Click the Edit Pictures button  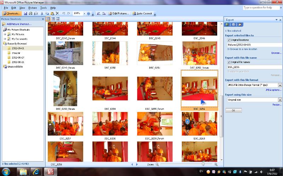[x=119, y=13]
